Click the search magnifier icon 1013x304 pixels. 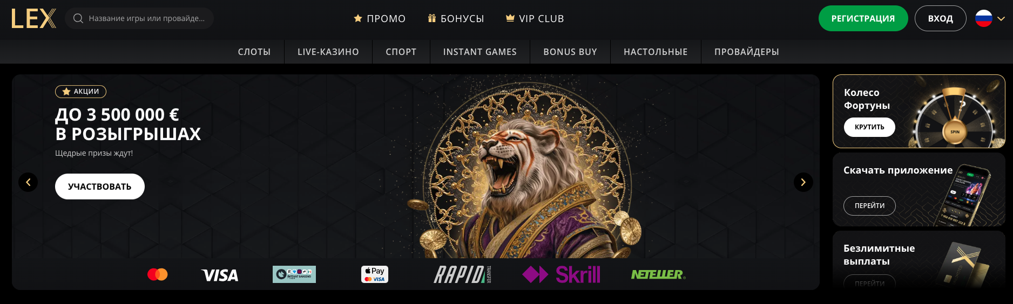click(x=78, y=18)
